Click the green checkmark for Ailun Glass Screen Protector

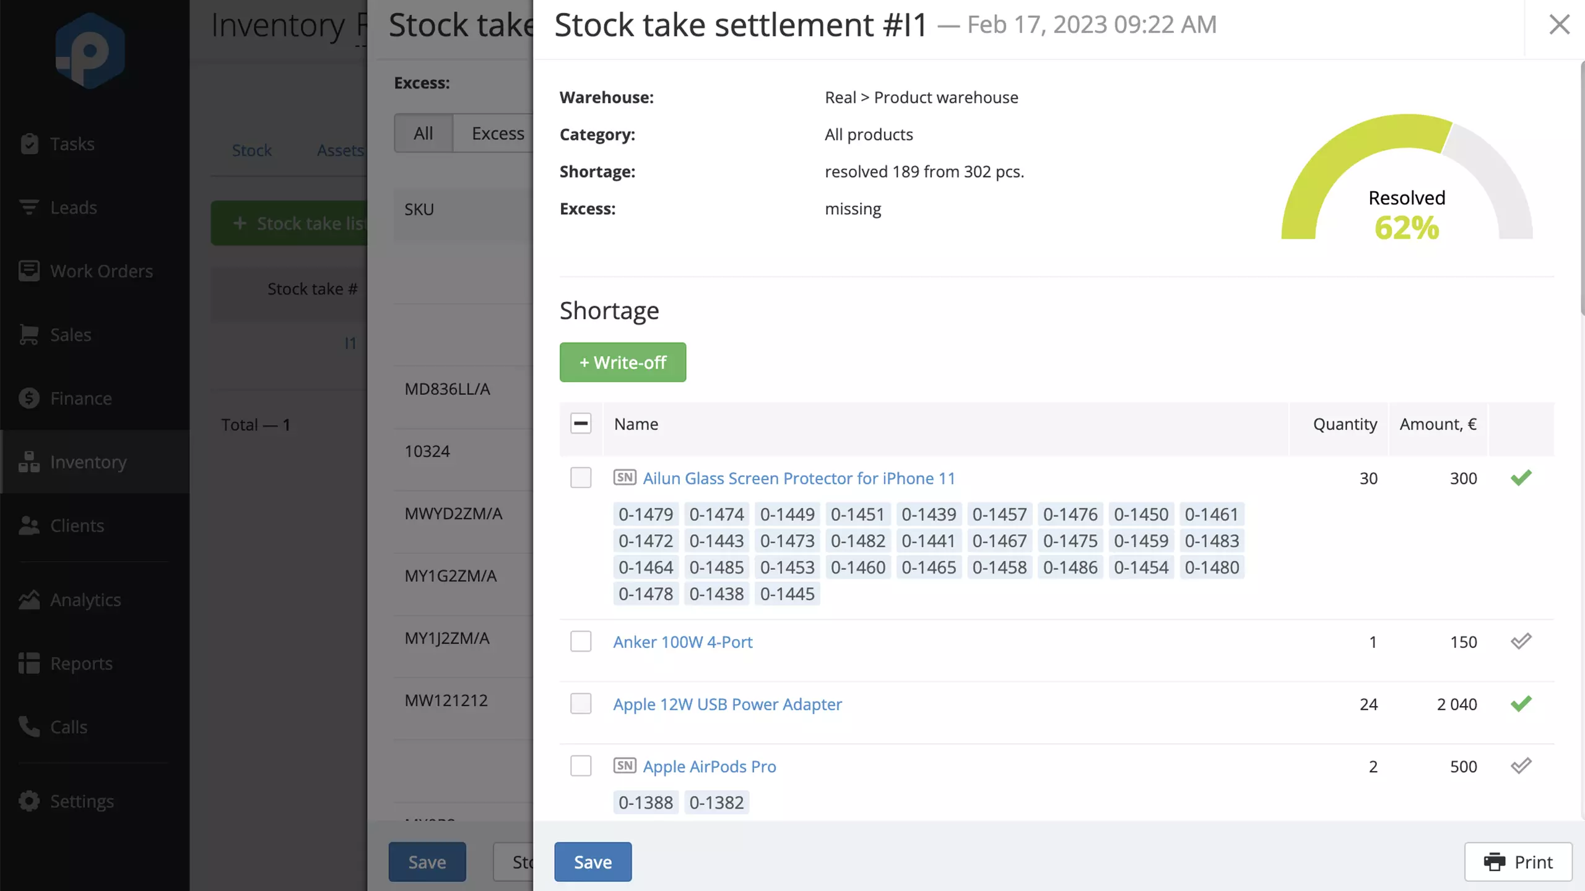[1521, 478]
